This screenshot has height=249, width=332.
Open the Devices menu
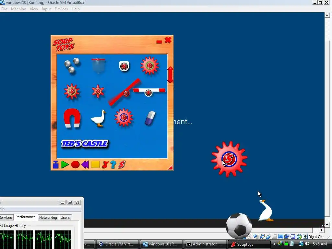click(x=61, y=9)
